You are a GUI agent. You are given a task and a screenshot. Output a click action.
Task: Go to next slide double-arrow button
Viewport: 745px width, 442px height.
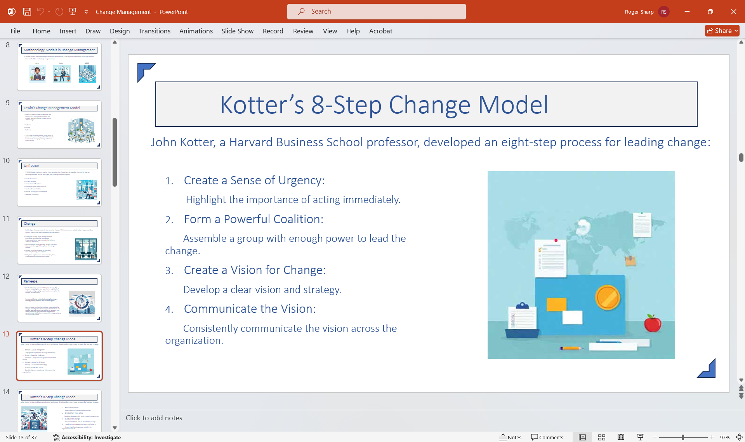pyautogui.click(x=741, y=396)
